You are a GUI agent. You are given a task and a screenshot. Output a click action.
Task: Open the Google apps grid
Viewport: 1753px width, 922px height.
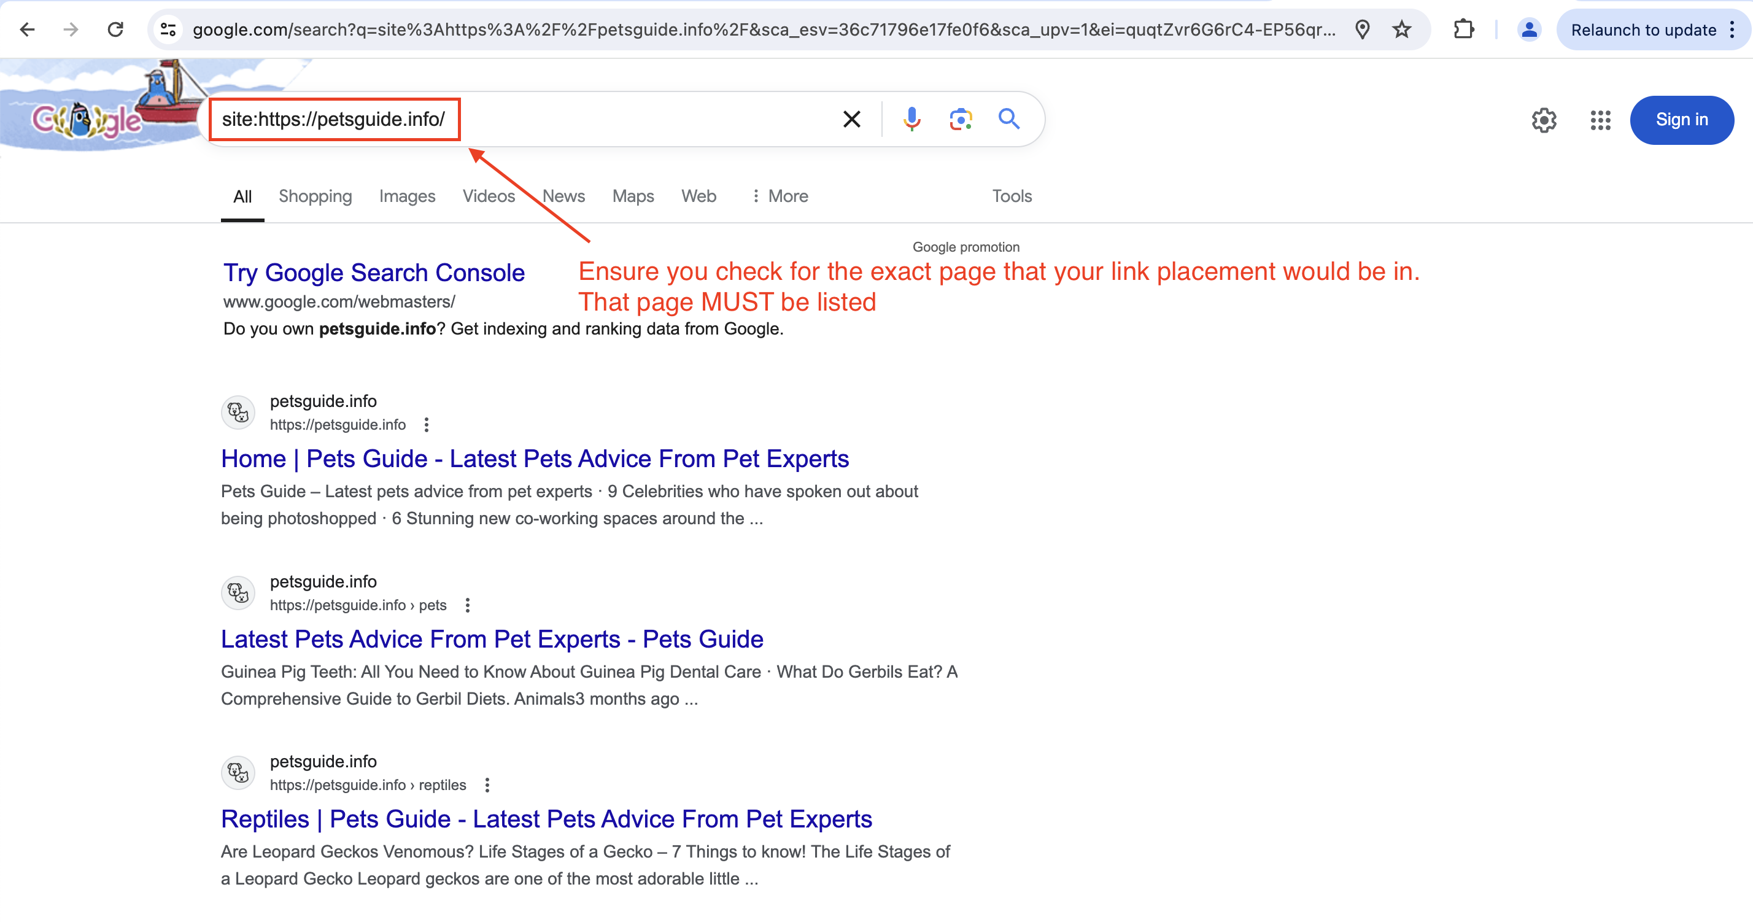1600,120
